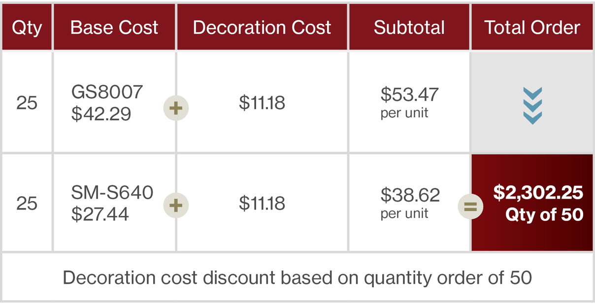
Task: Click the plus icon beside SM-S640
Action: click(176, 205)
